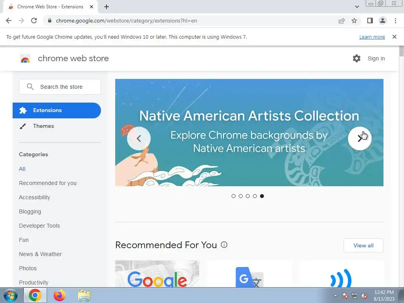This screenshot has width=404, height=303.
Task: Toggle the browser side panel icon
Action: [x=370, y=21]
